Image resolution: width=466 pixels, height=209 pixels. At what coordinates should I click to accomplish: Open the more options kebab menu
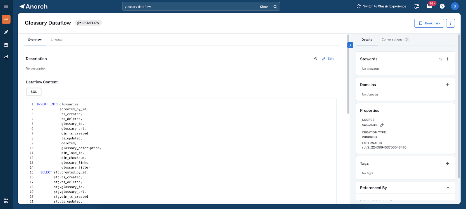pyautogui.click(x=450, y=23)
